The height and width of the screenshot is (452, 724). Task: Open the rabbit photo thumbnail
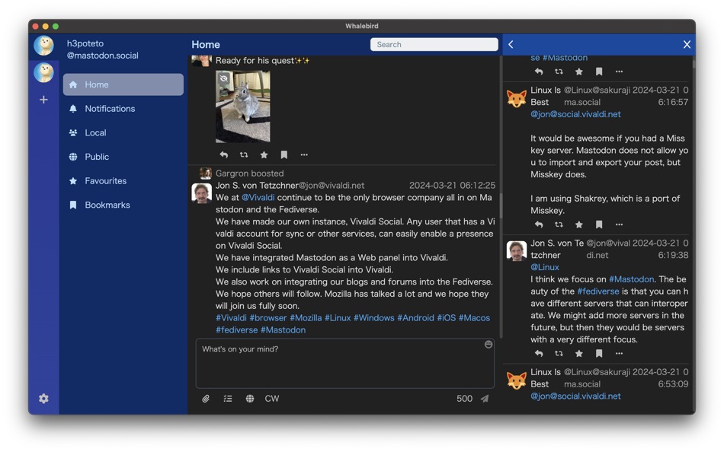pyautogui.click(x=243, y=107)
